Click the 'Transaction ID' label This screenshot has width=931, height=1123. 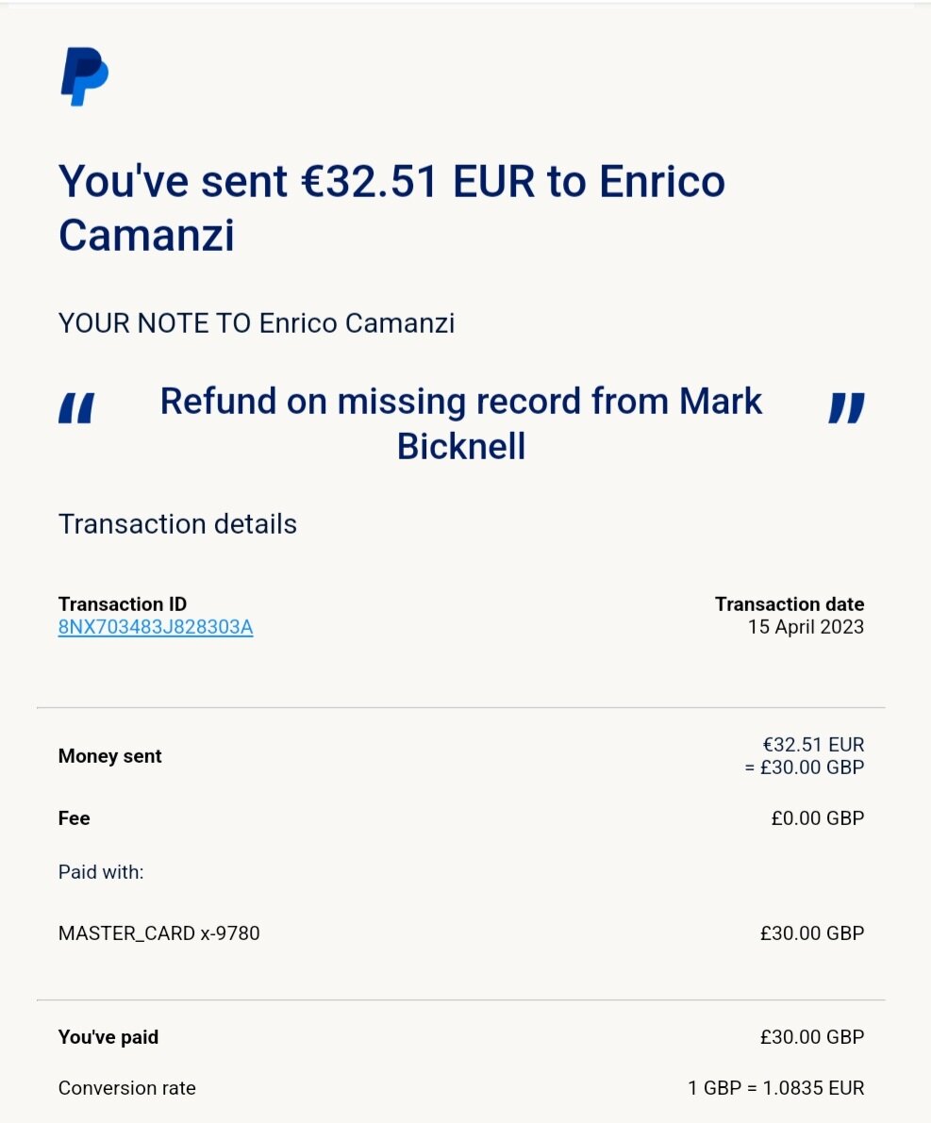[123, 603]
